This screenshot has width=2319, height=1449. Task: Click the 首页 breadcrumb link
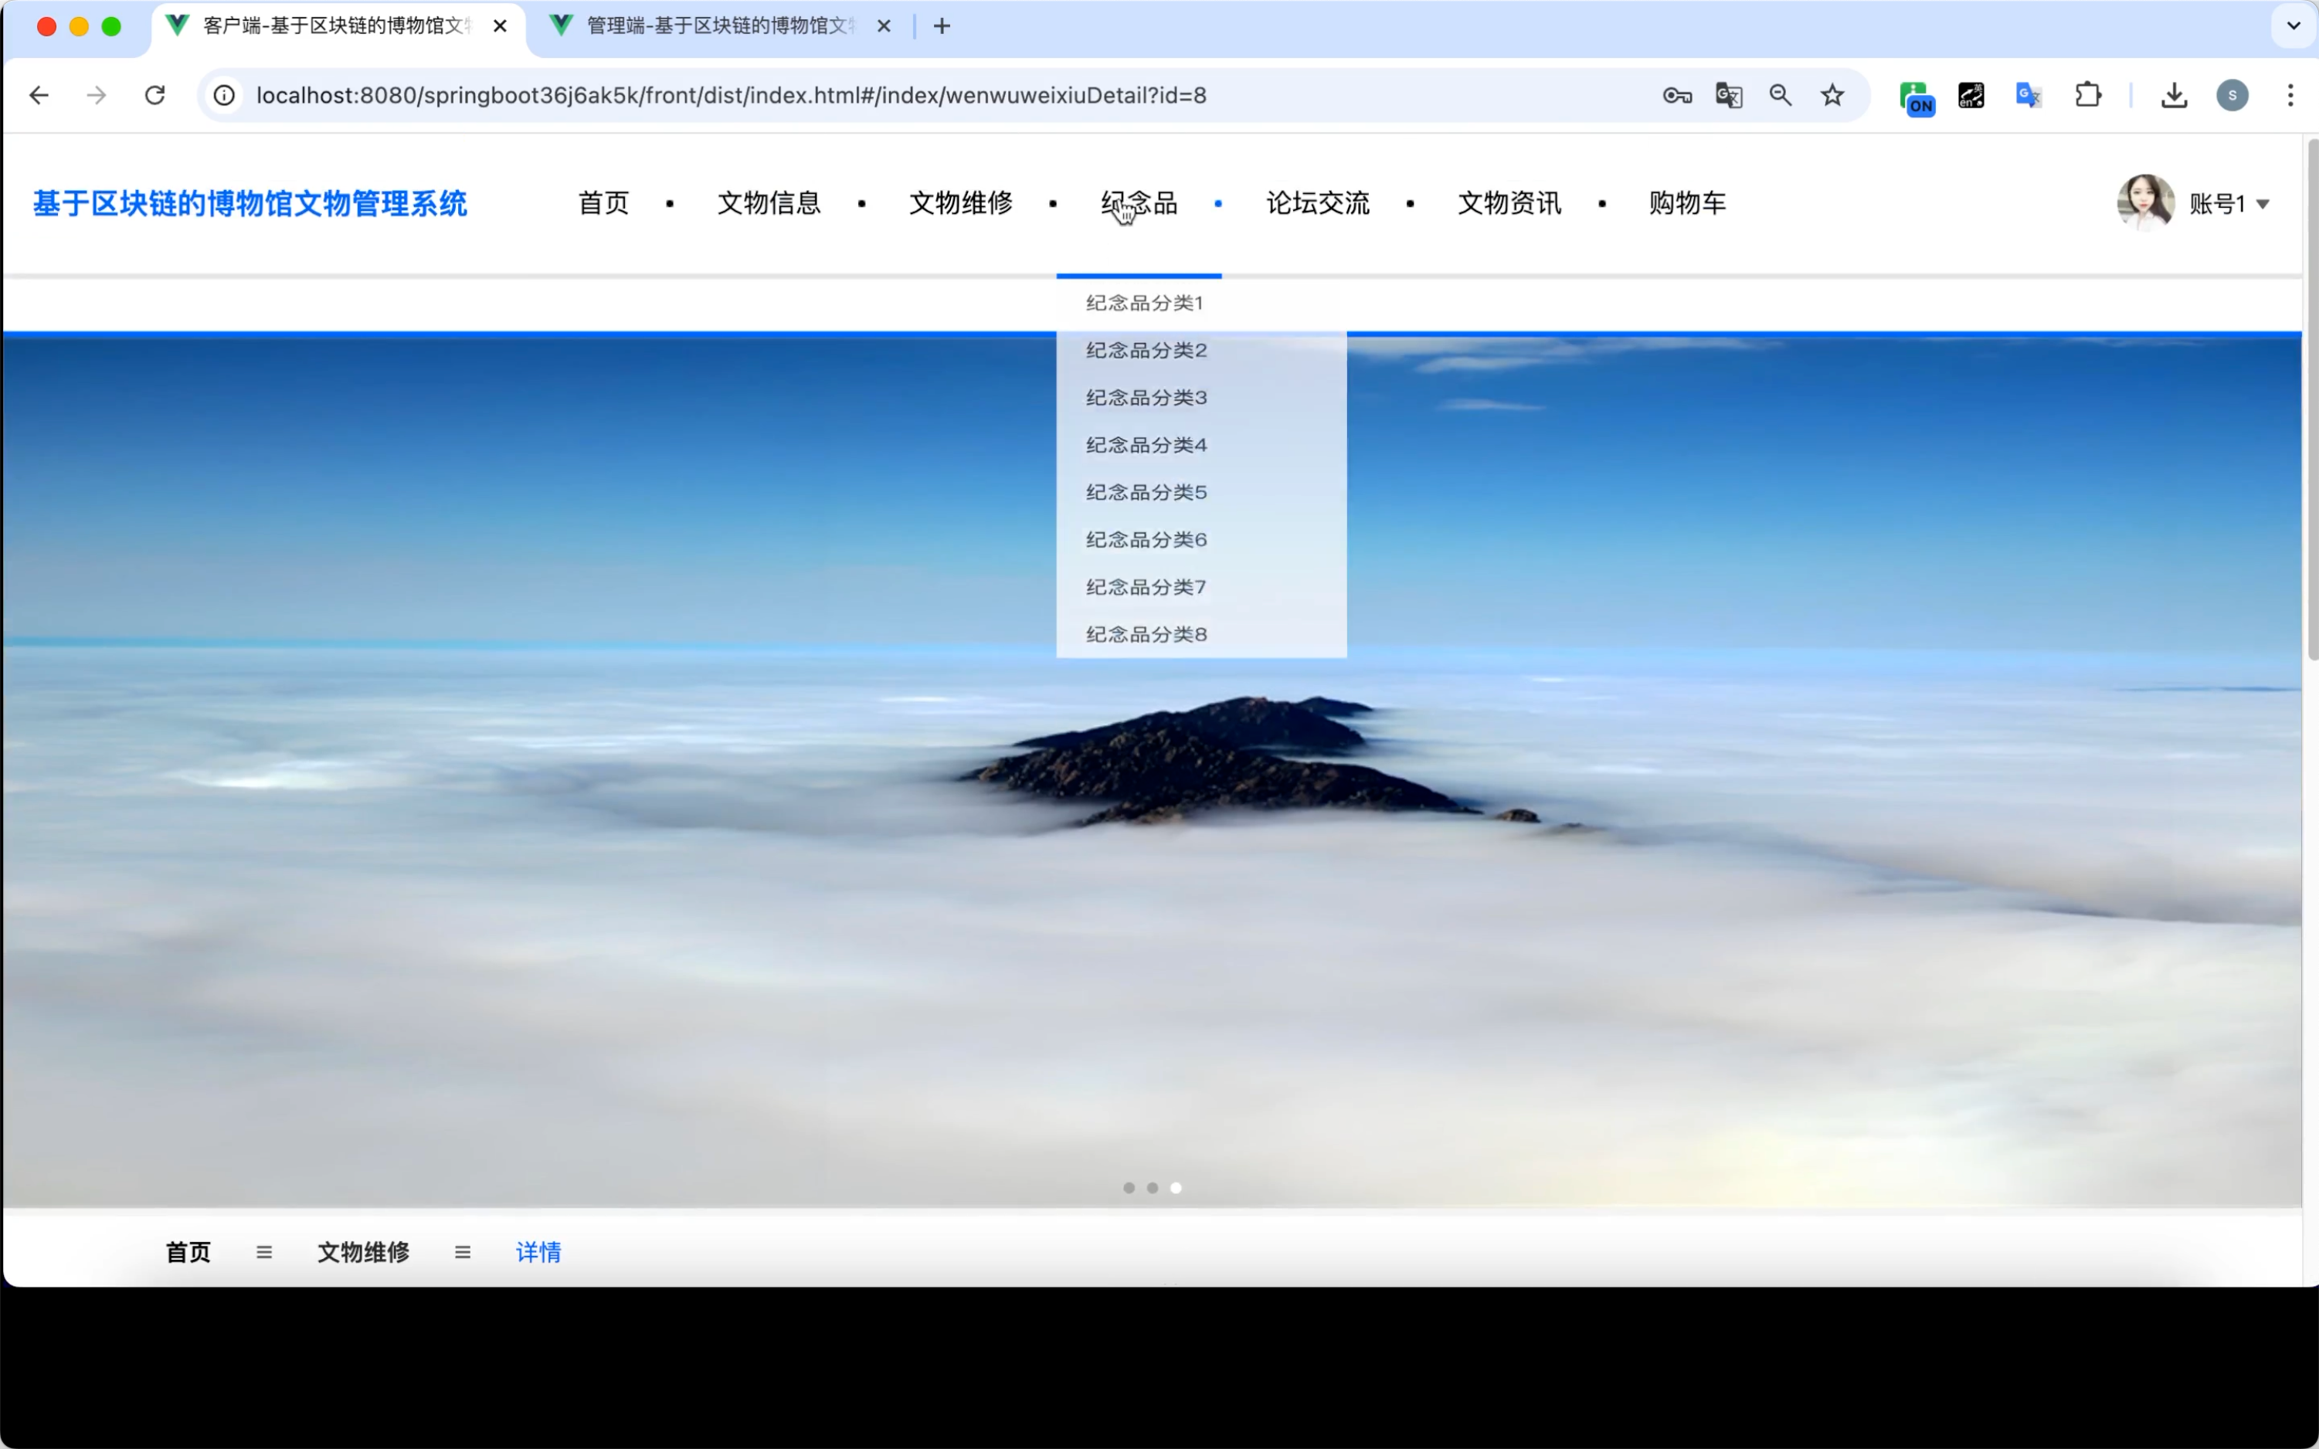188,1251
